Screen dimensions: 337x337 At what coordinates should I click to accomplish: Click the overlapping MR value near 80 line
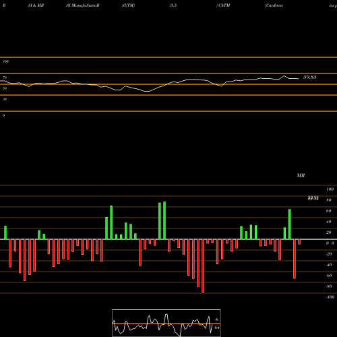click(313, 198)
